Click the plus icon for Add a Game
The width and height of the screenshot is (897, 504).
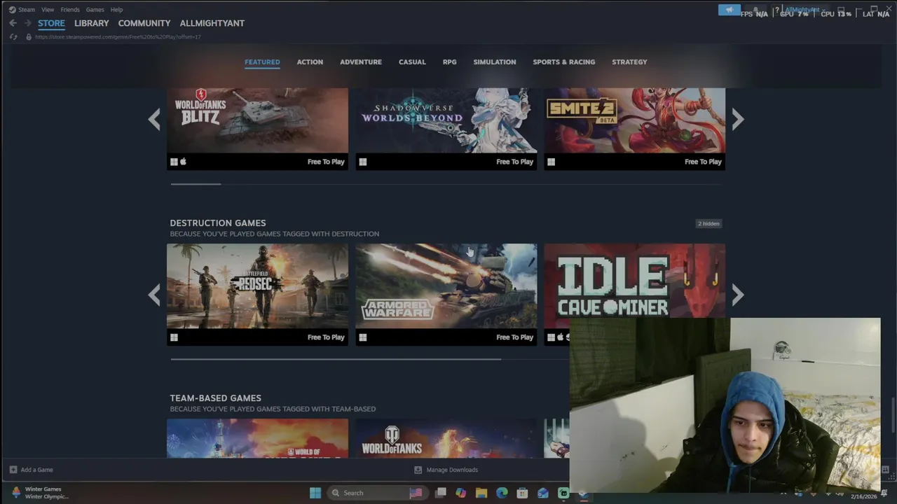pos(13,470)
